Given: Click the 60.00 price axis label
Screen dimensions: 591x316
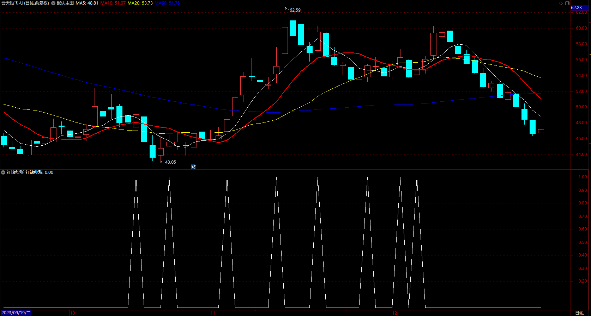Looking at the screenshot, I should [581, 28].
